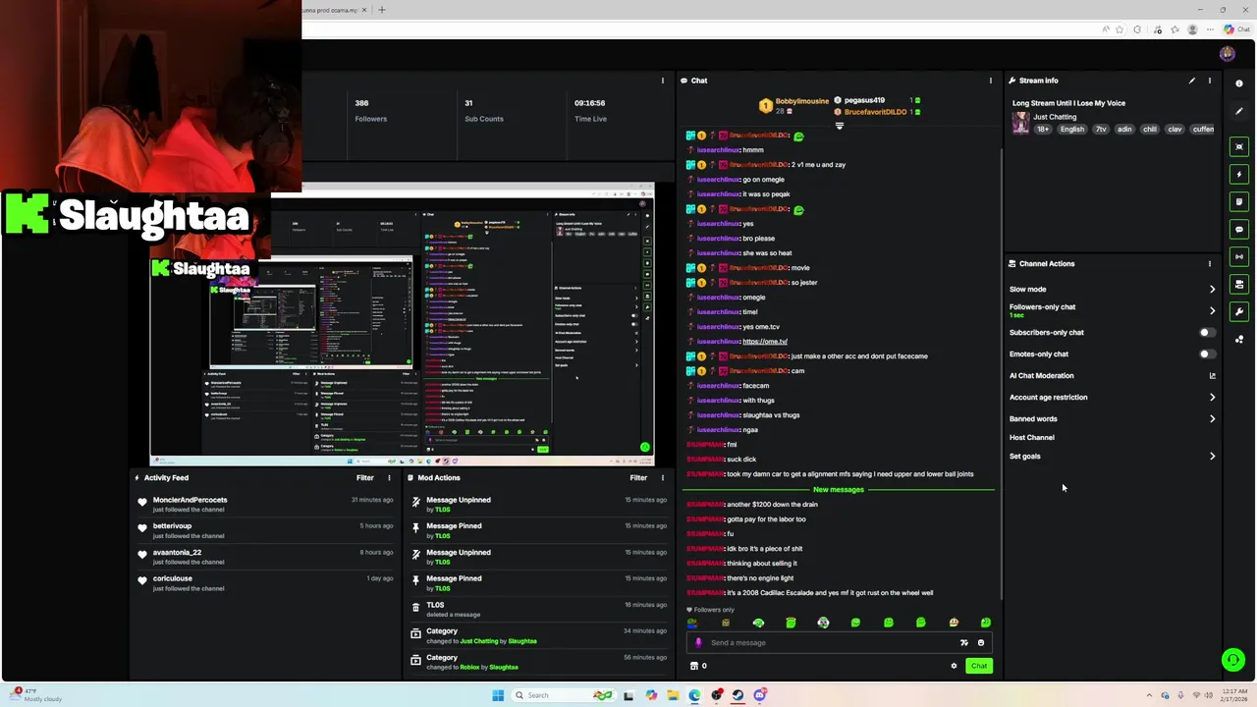
Task: Open Mod Actions three-dot menu
Action: [663, 477]
